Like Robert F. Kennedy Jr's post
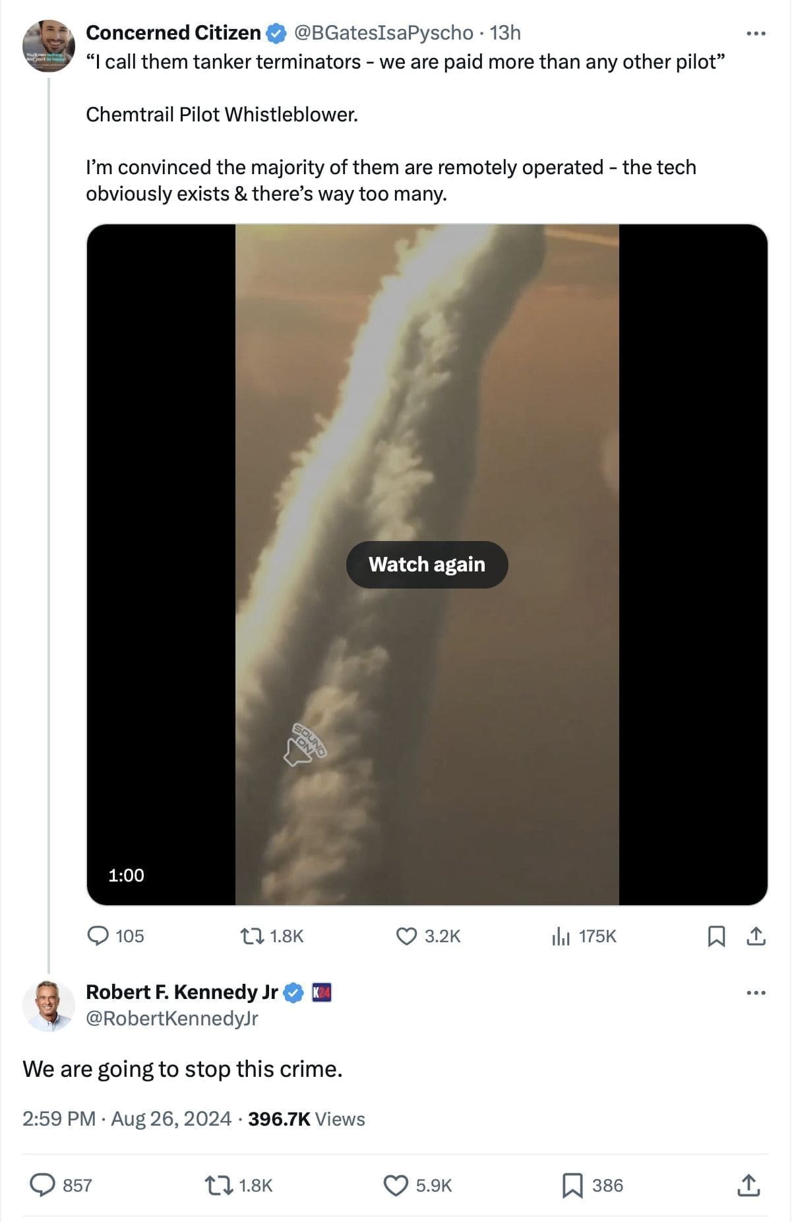794x1222 pixels. point(395,1185)
